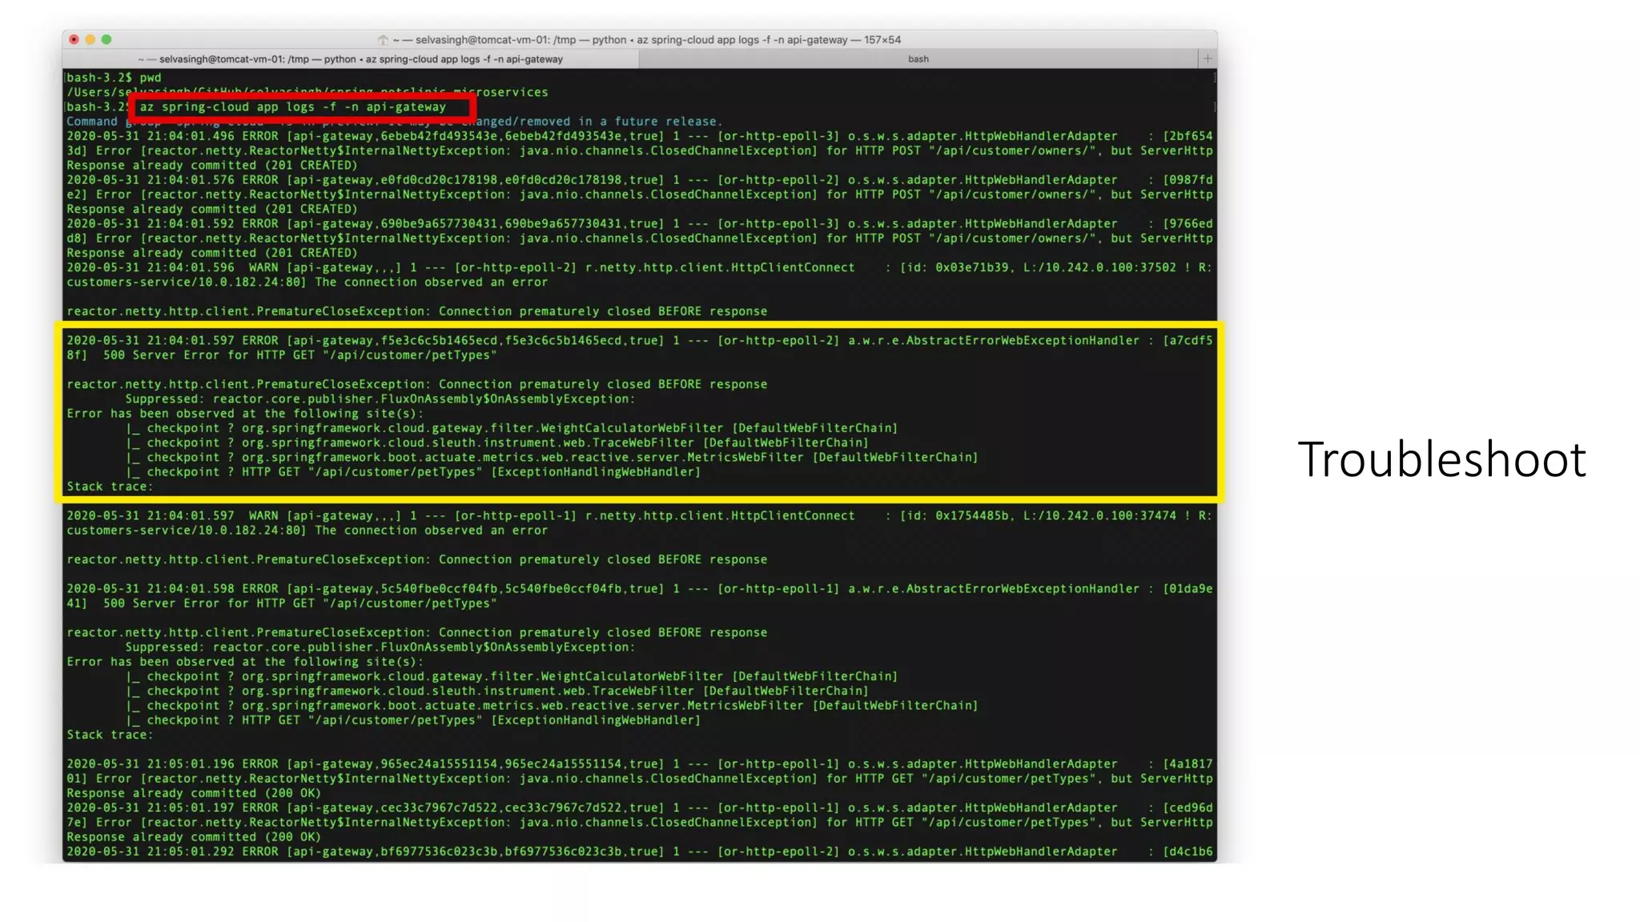Click the first Stack trace label

click(107, 487)
